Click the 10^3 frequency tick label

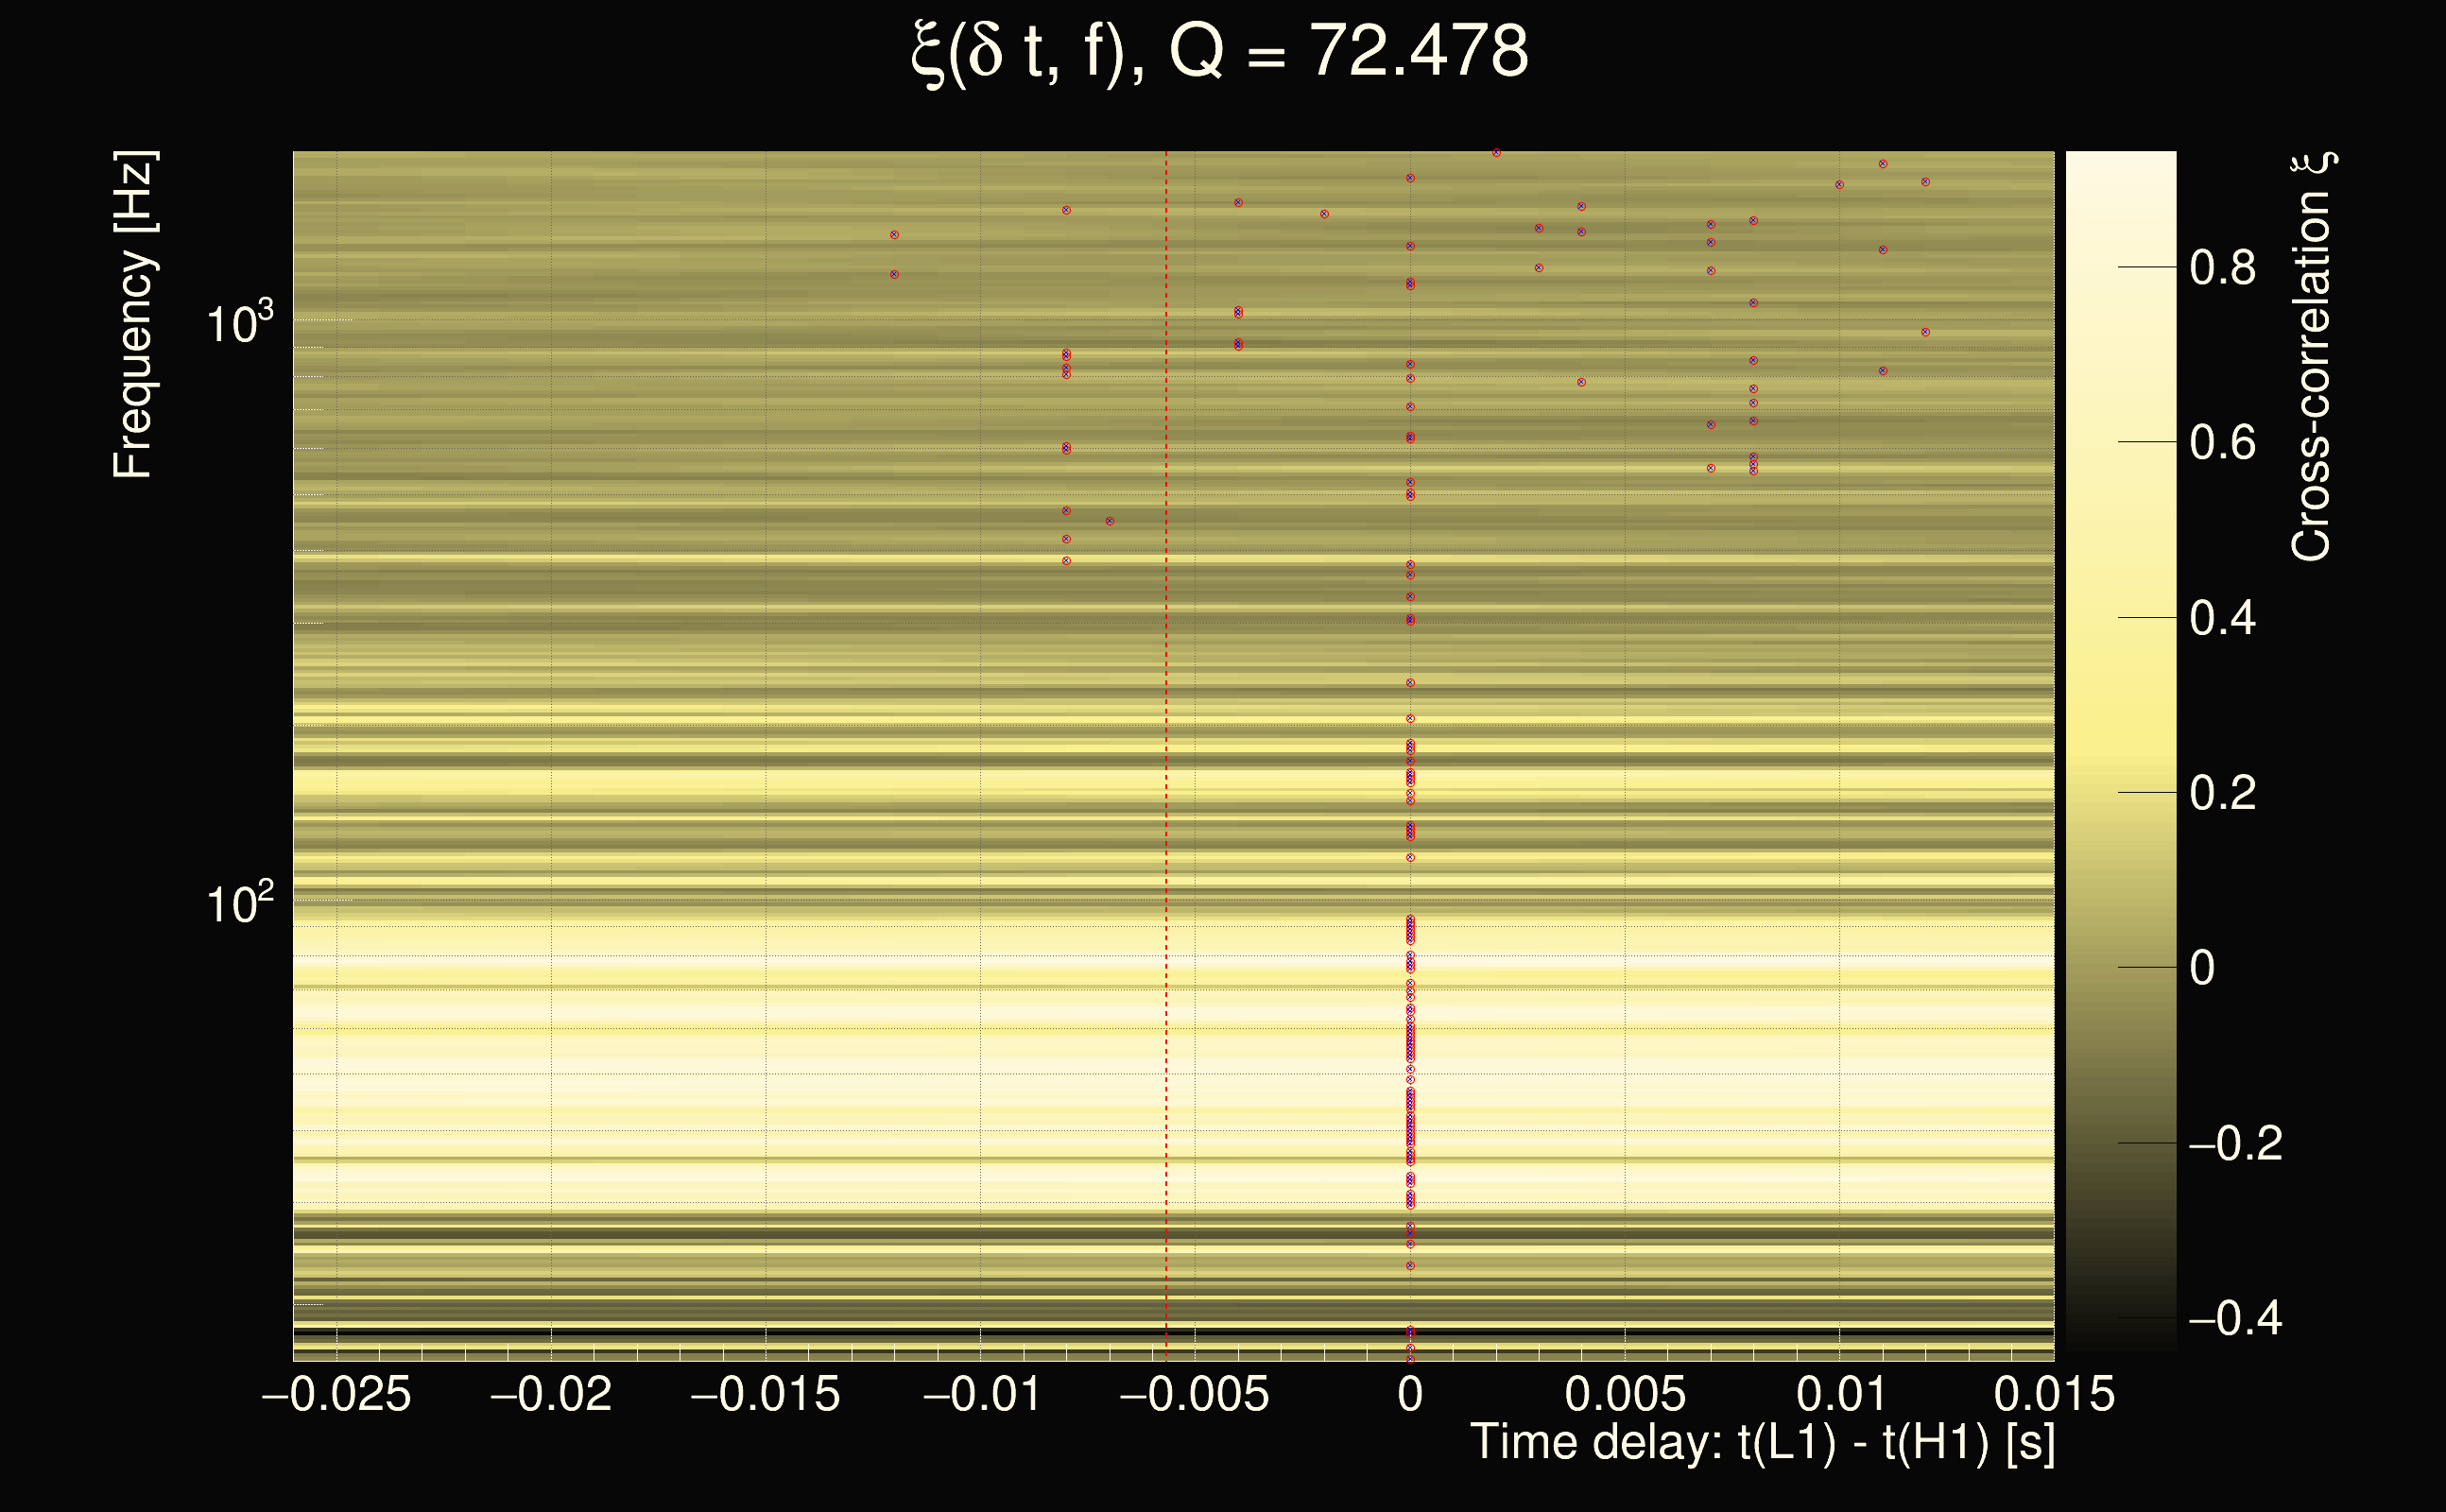[239, 323]
